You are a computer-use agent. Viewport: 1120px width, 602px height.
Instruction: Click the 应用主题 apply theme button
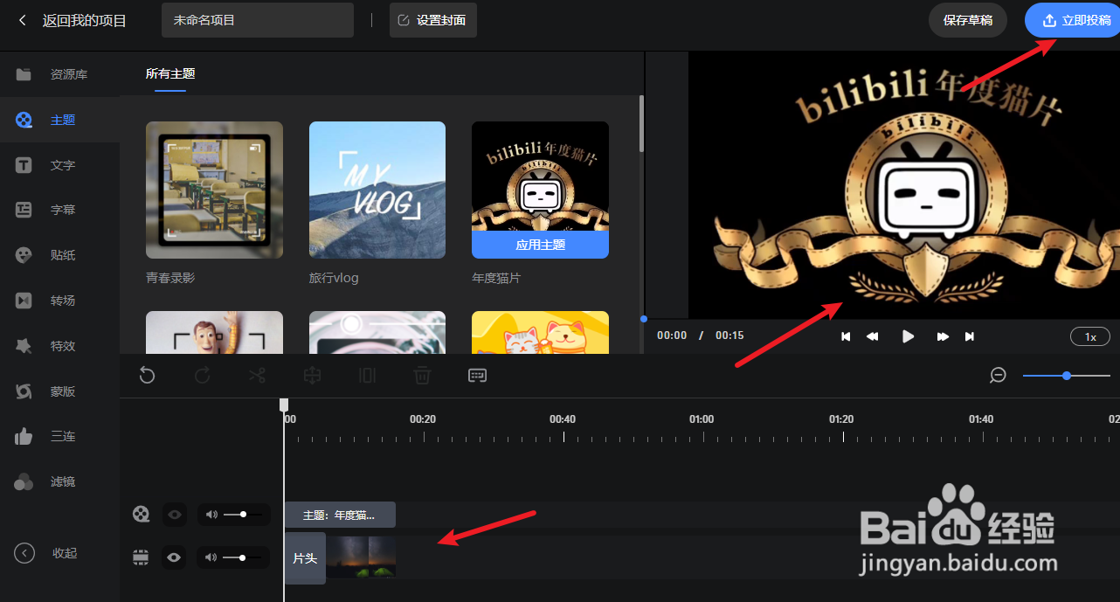540,245
